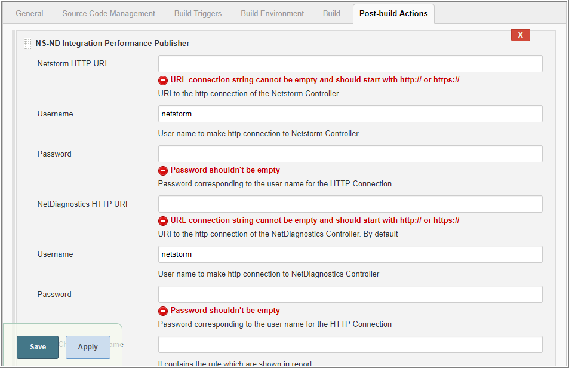Select the Post-build Actions tab

(x=393, y=13)
